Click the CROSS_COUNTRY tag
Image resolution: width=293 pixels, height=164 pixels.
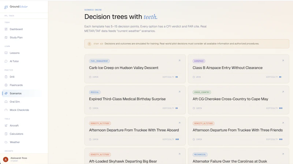coord(202,92)
